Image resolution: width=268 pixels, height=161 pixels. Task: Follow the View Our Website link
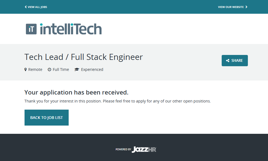pos(231,7)
